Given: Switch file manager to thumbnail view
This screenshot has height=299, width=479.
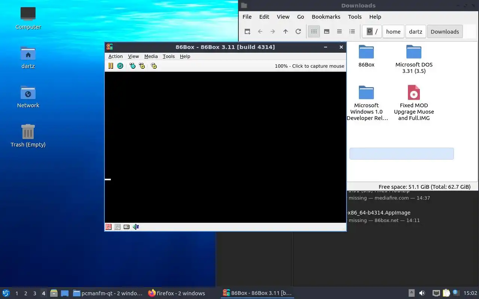Looking at the screenshot, I should pyautogui.click(x=327, y=32).
